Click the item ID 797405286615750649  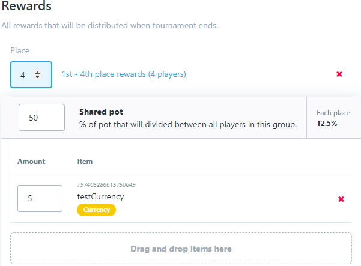106,184
